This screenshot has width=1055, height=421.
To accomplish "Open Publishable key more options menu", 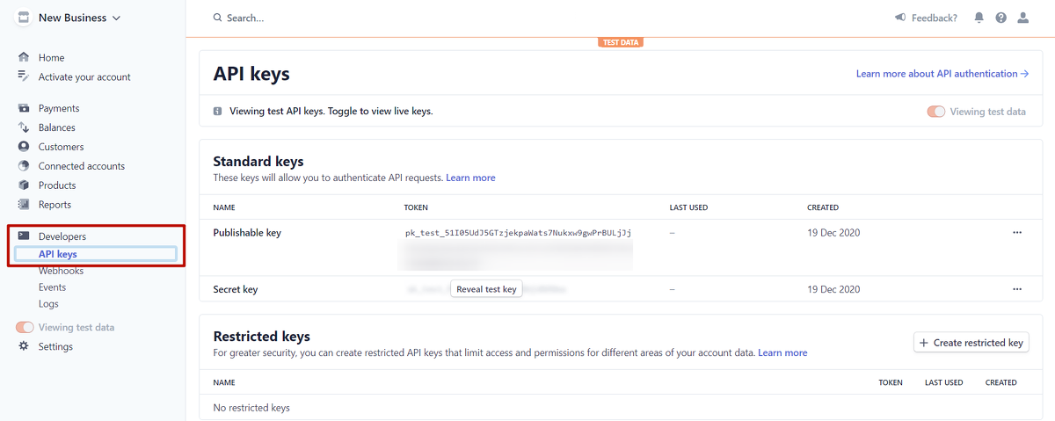I will tap(1017, 233).
